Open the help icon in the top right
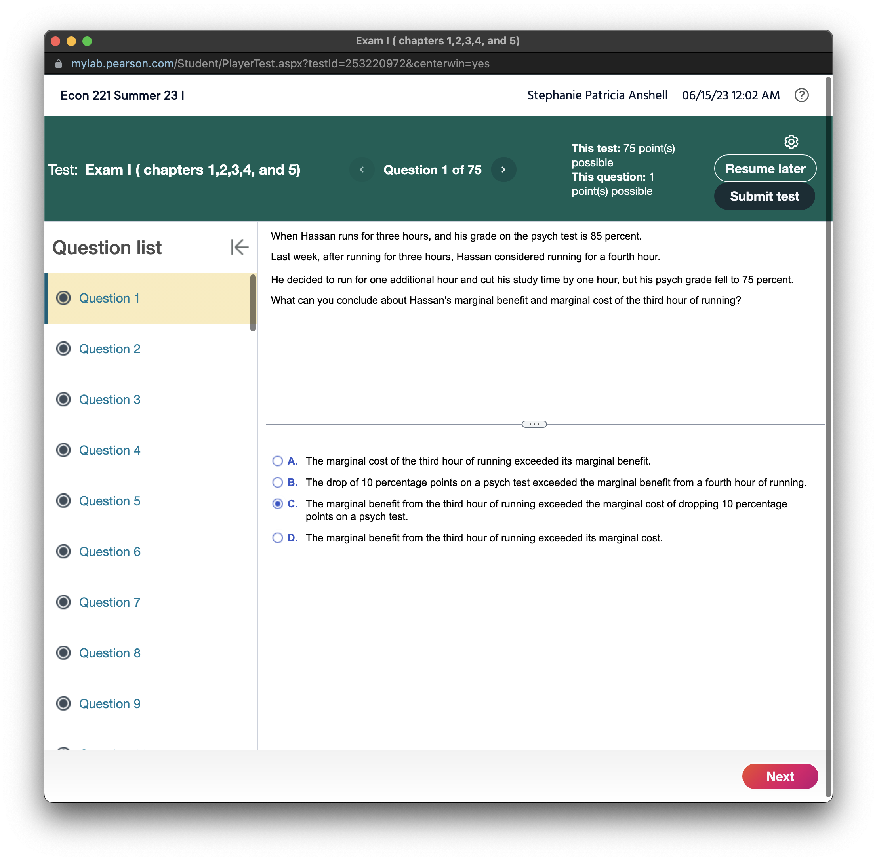The image size is (877, 861). pos(801,95)
